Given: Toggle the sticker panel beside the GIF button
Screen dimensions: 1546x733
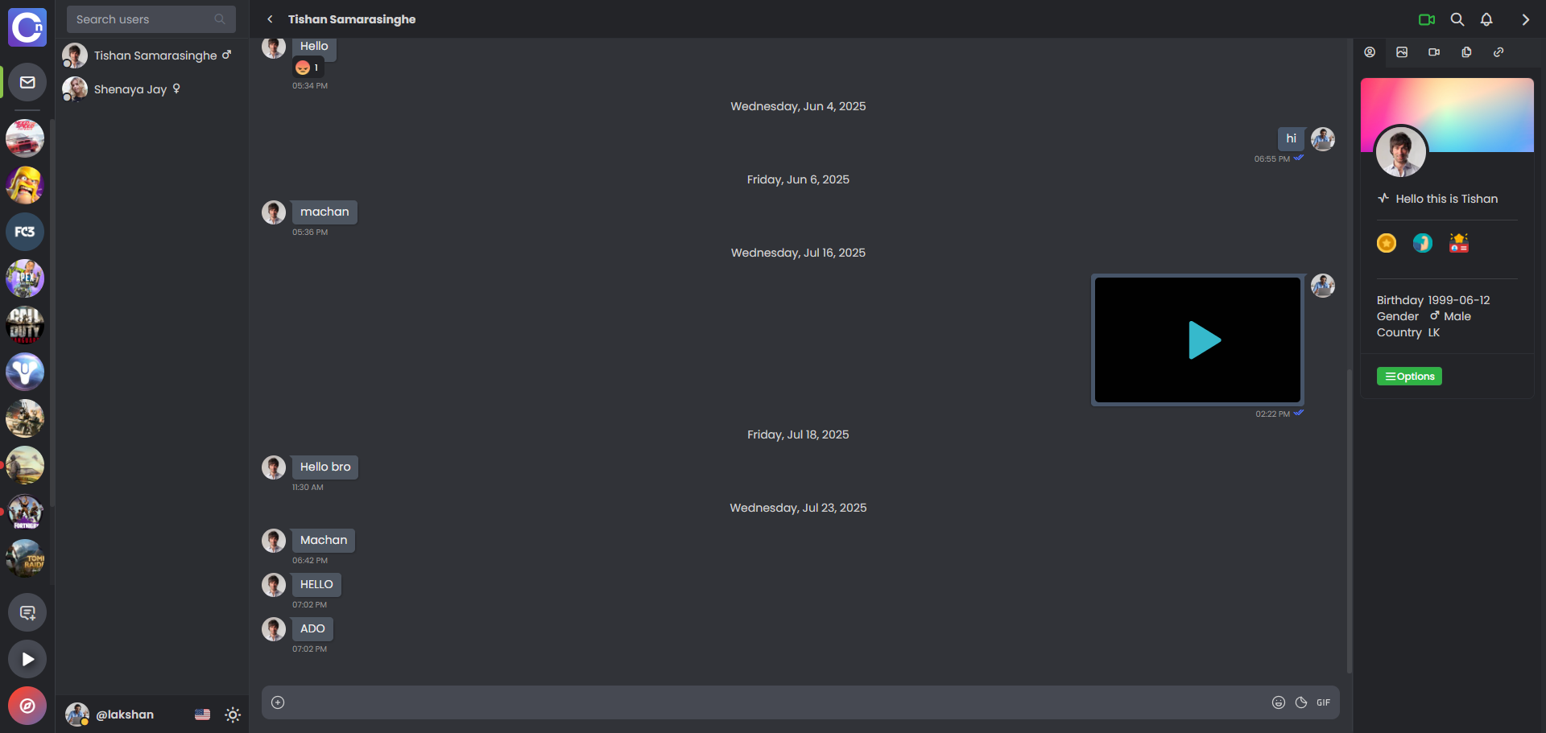Looking at the screenshot, I should (1301, 702).
